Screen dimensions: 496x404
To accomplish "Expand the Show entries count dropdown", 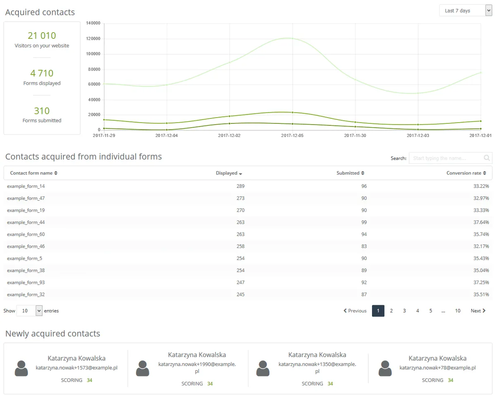I will pos(29,311).
